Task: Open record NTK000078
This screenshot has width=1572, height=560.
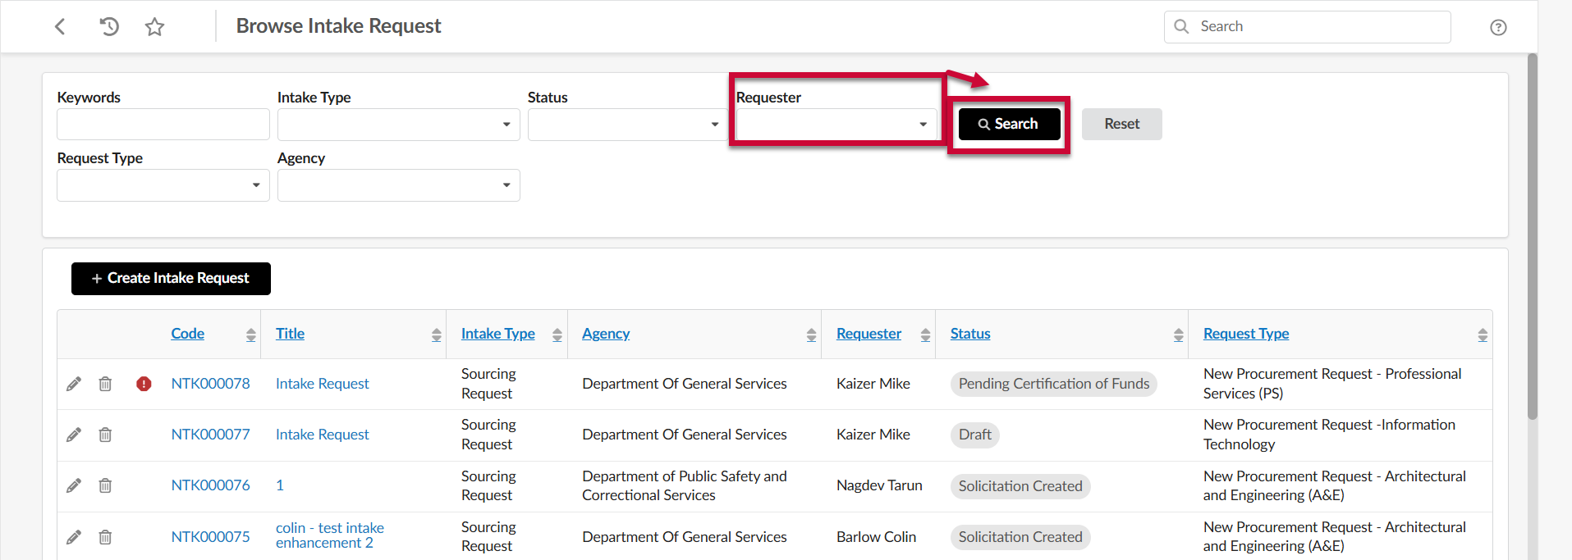Action: point(210,384)
